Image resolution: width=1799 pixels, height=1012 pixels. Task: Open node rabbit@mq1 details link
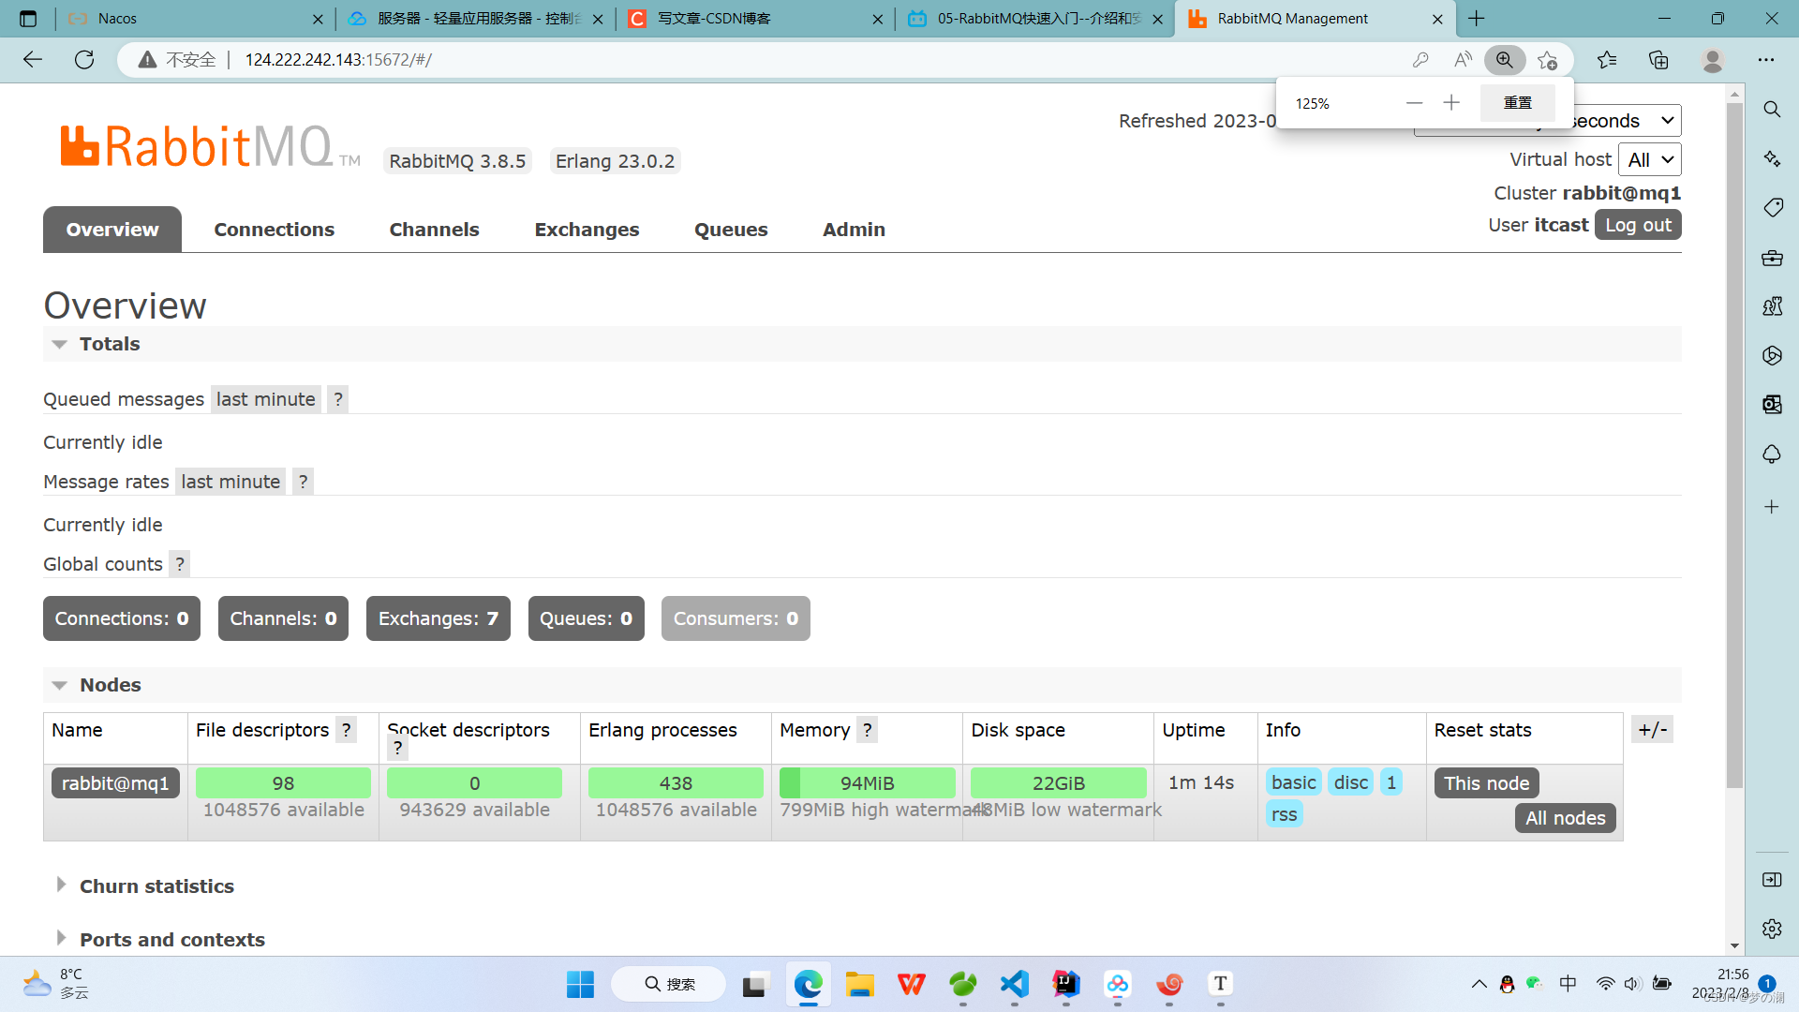click(115, 783)
